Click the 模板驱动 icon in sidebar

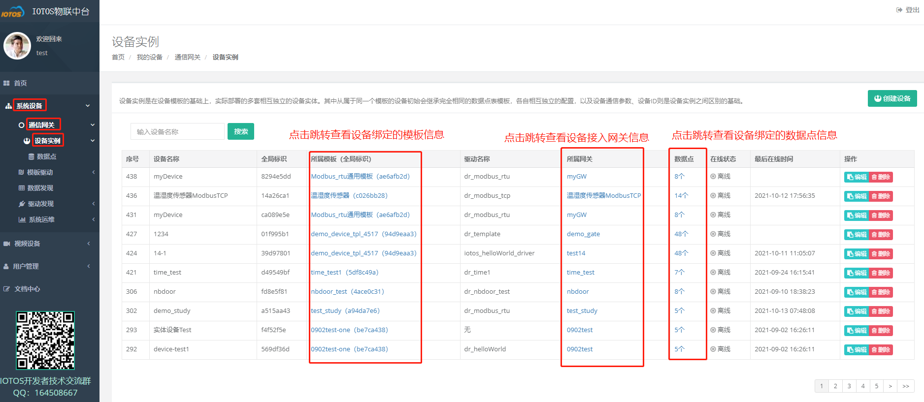21,172
